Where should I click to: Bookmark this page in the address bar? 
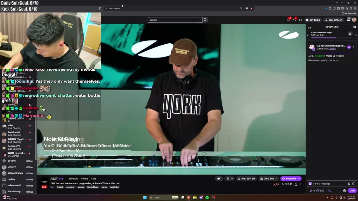click(100, 8)
